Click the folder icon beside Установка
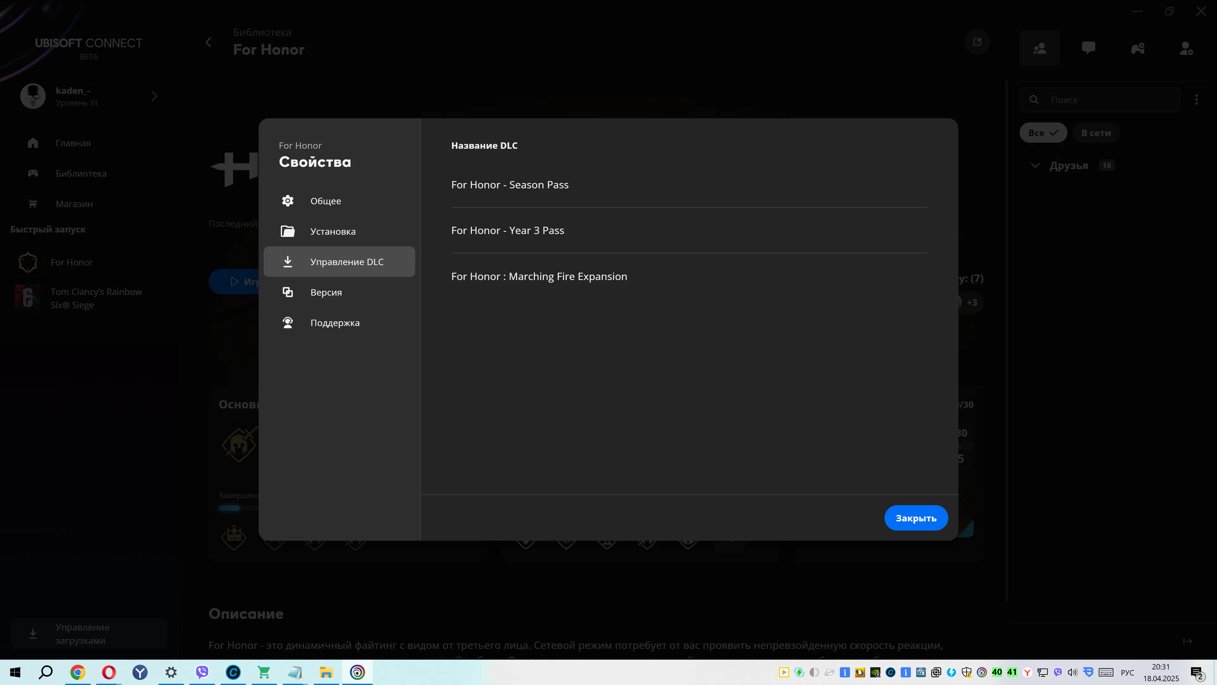The height and width of the screenshot is (685, 1217). coord(288,231)
